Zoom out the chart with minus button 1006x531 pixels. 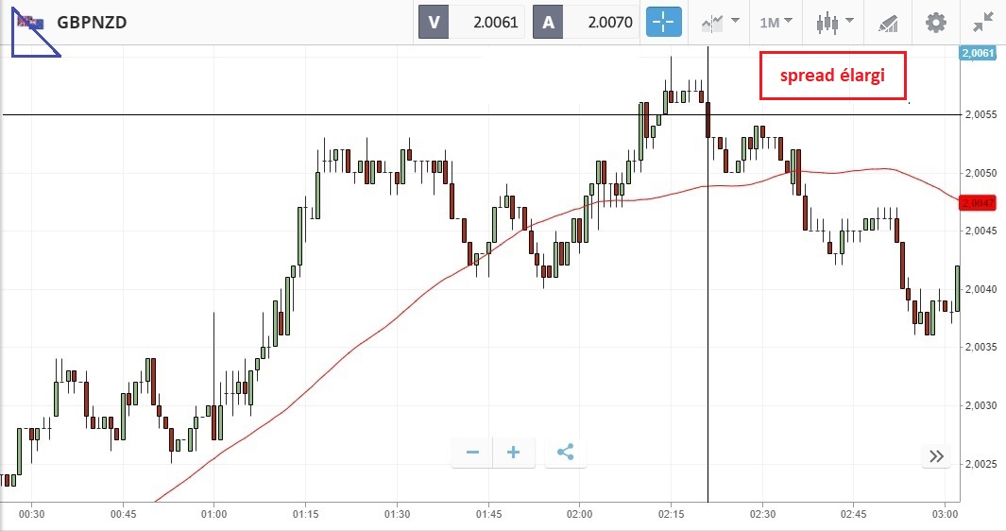tap(472, 453)
